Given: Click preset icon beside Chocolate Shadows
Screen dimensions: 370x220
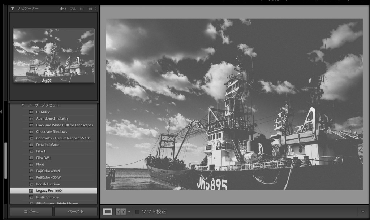Looking at the screenshot, I should (31, 132).
